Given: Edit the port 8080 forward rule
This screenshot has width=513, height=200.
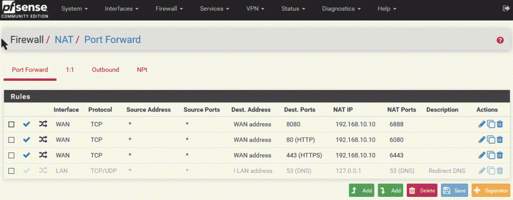Looking at the screenshot, I should pyautogui.click(x=482, y=124).
